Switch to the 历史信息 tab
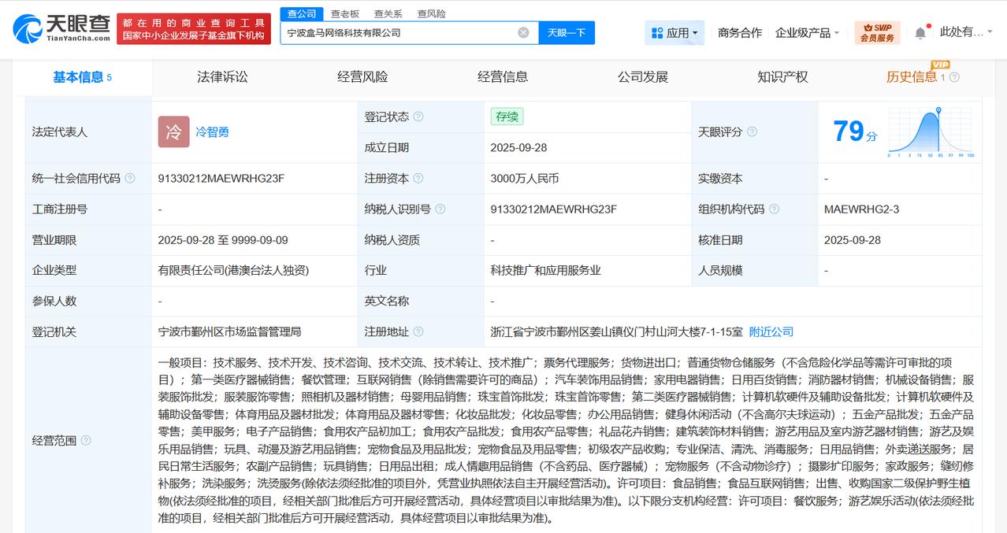 (x=912, y=77)
